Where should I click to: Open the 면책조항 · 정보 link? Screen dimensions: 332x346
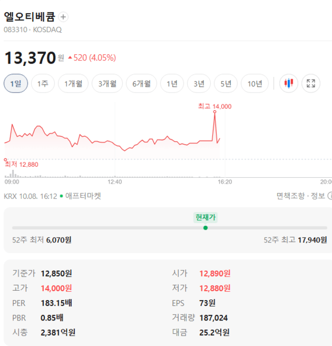pyautogui.click(x=301, y=196)
